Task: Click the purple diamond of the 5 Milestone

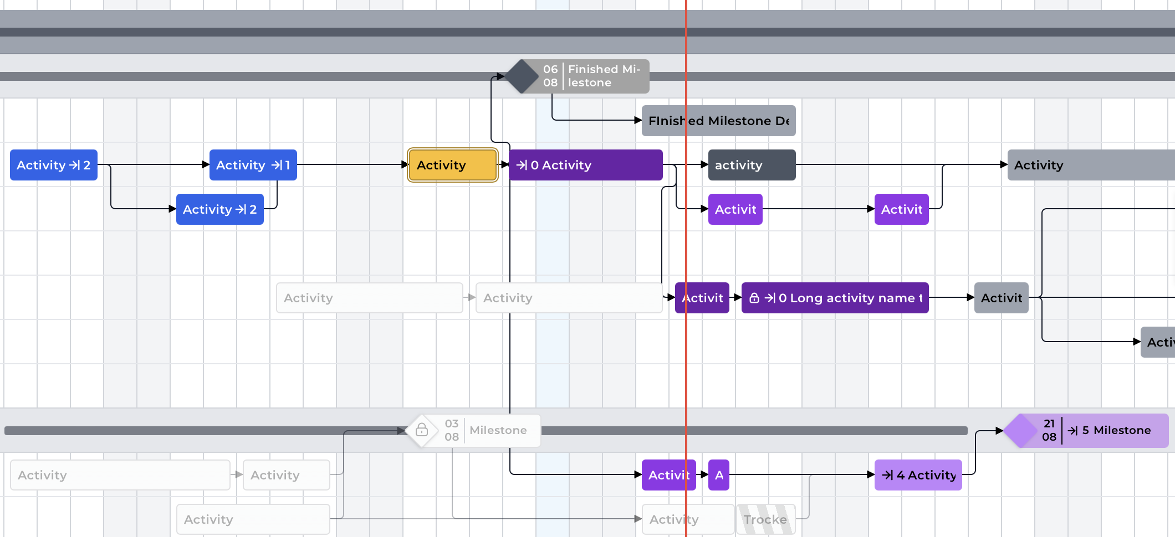Action: tap(1020, 430)
